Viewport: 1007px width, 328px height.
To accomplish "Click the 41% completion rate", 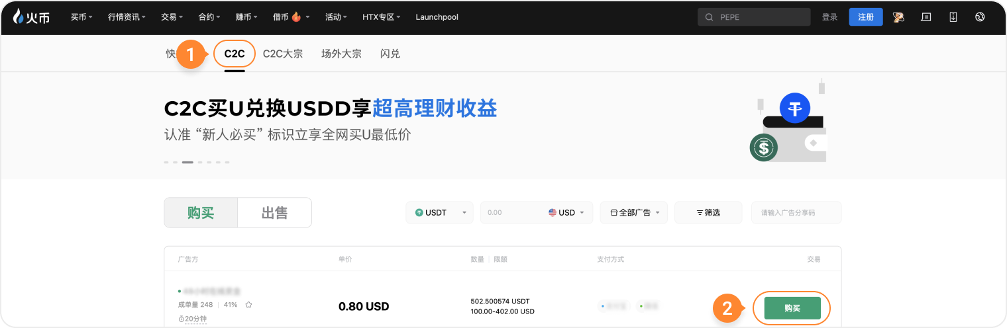I will (231, 305).
